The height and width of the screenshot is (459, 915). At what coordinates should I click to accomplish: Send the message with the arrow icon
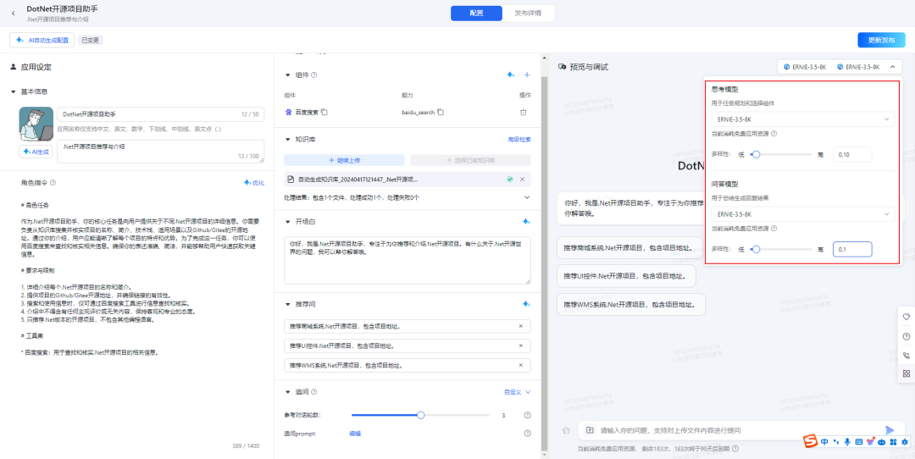[890, 430]
